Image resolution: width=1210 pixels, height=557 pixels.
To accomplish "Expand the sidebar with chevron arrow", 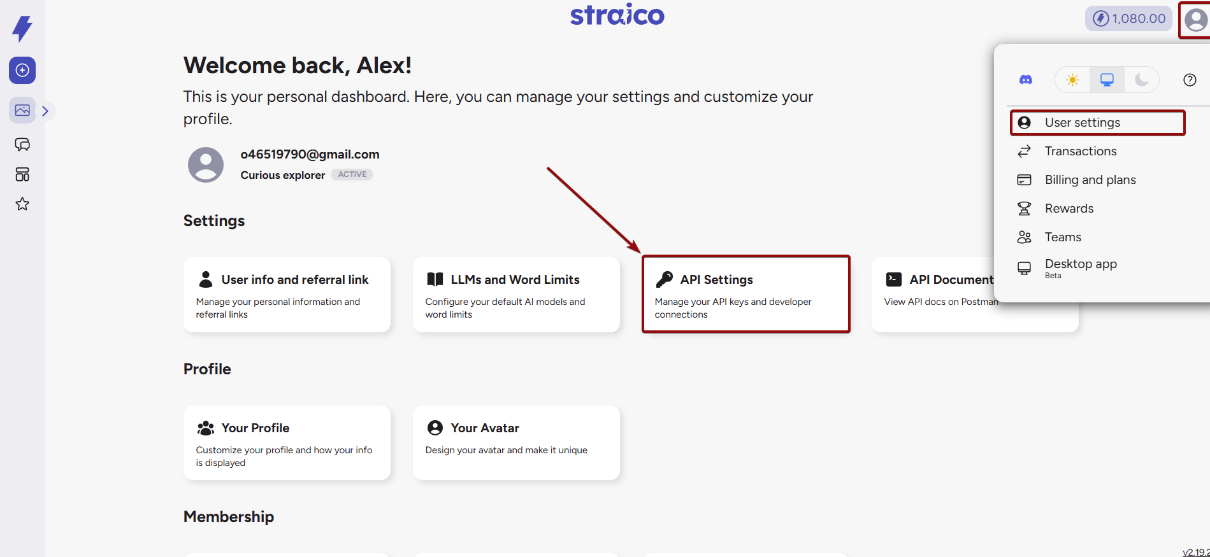I will point(45,111).
